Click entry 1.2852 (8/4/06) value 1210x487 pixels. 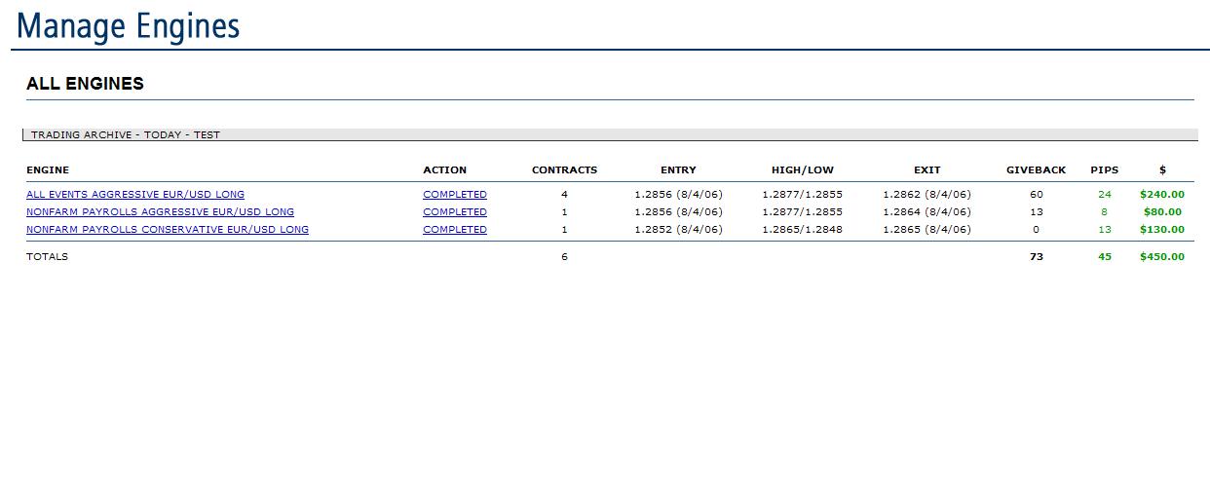click(x=678, y=230)
